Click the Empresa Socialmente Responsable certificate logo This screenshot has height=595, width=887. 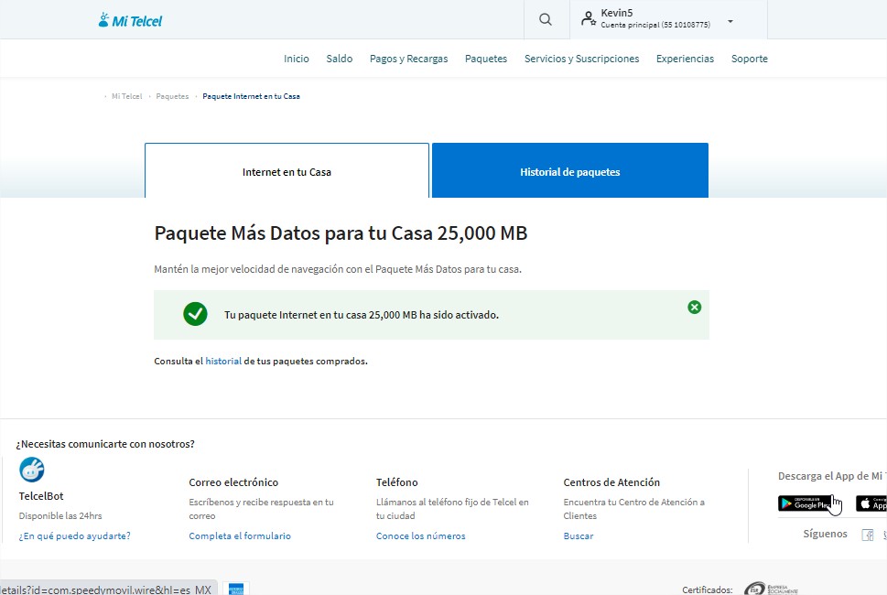[769, 589]
